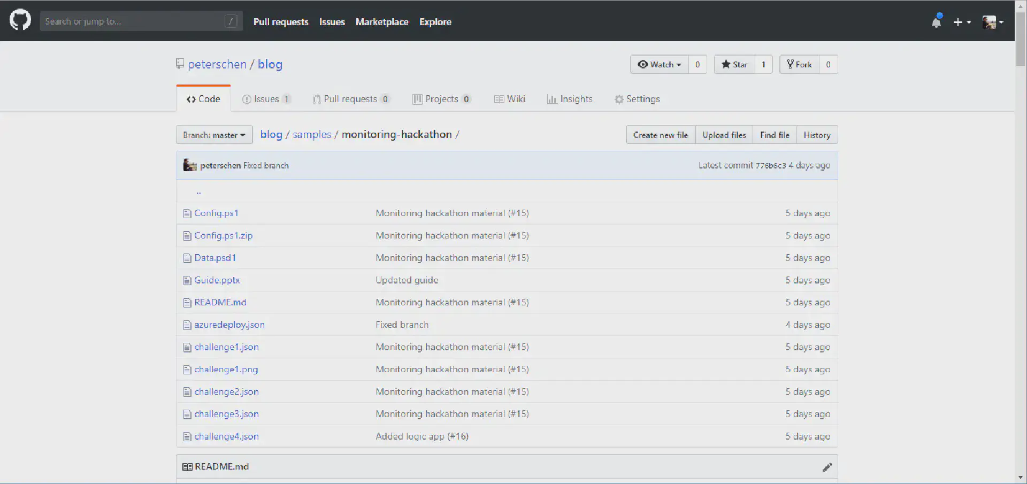
Task: Click the page vertical scrollbar thumb
Action: pyautogui.click(x=1021, y=39)
